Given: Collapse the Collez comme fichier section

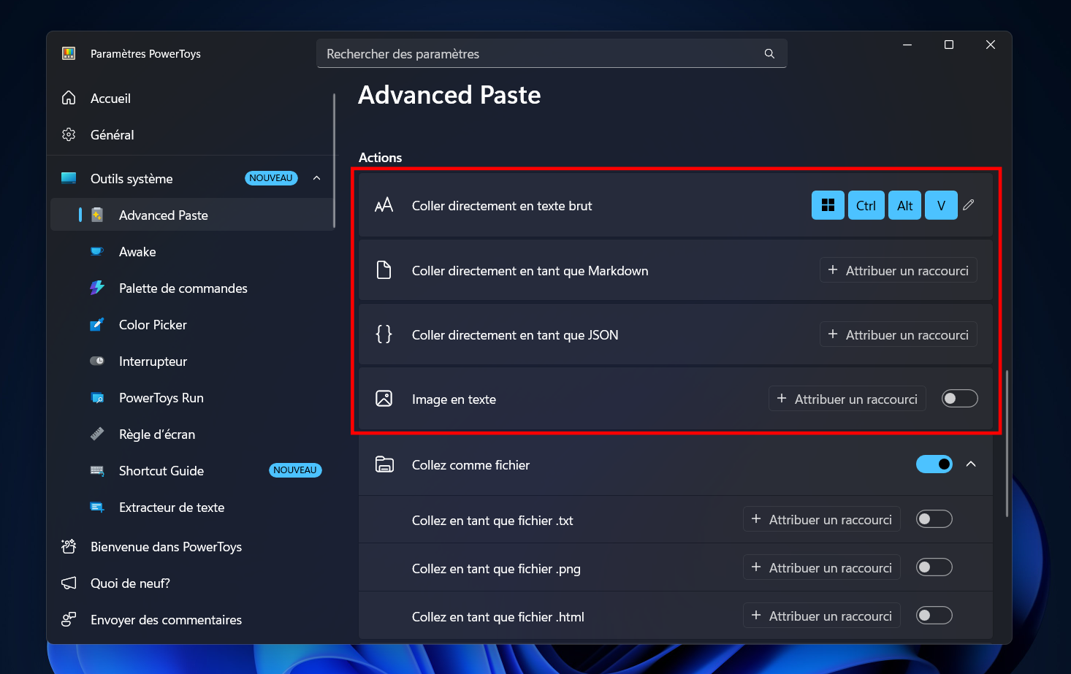Looking at the screenshot, I should click(971, 464).
